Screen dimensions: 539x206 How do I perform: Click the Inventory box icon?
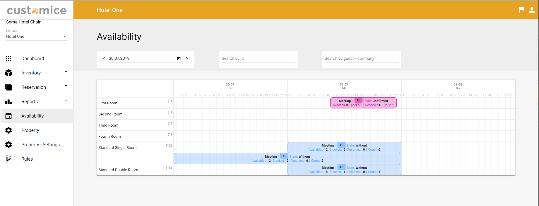point(9,73)
